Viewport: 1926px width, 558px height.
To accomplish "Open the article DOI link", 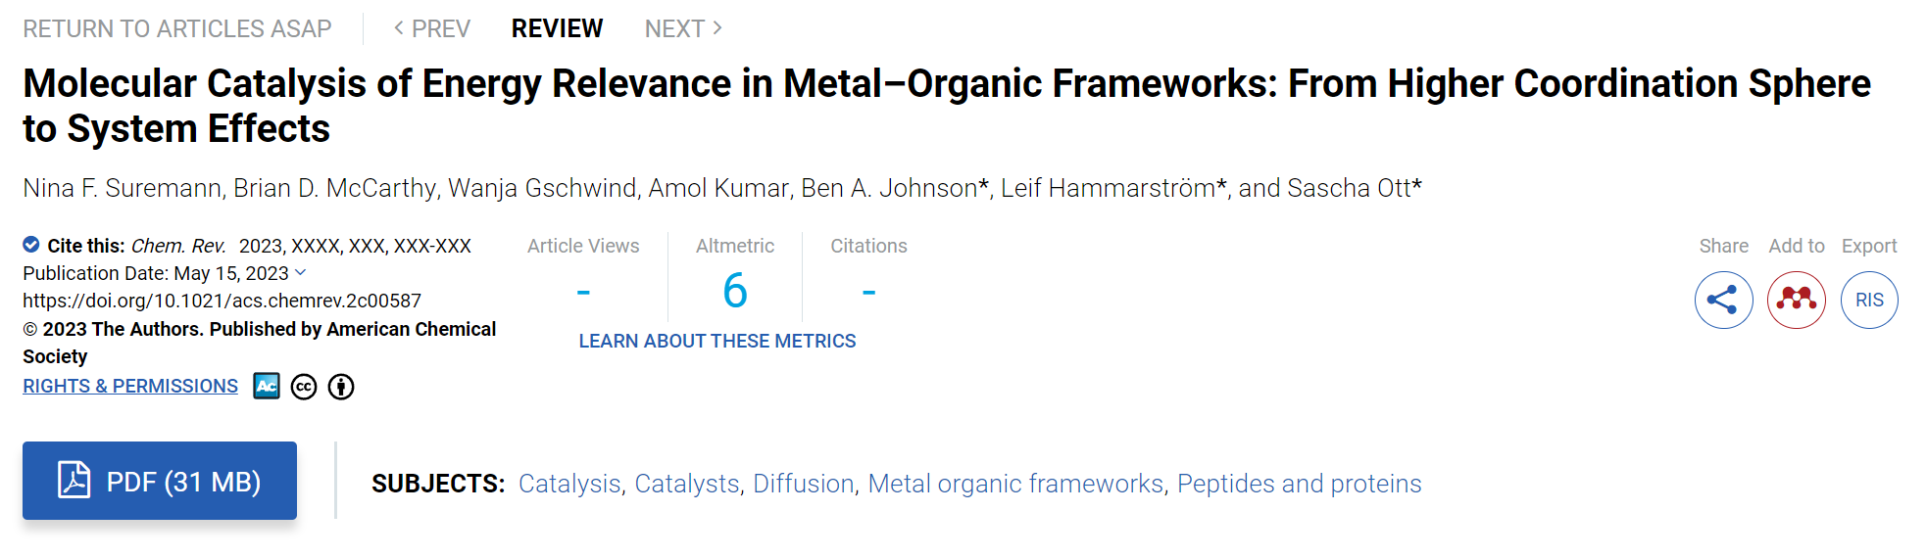I will (x=222, y=301).
